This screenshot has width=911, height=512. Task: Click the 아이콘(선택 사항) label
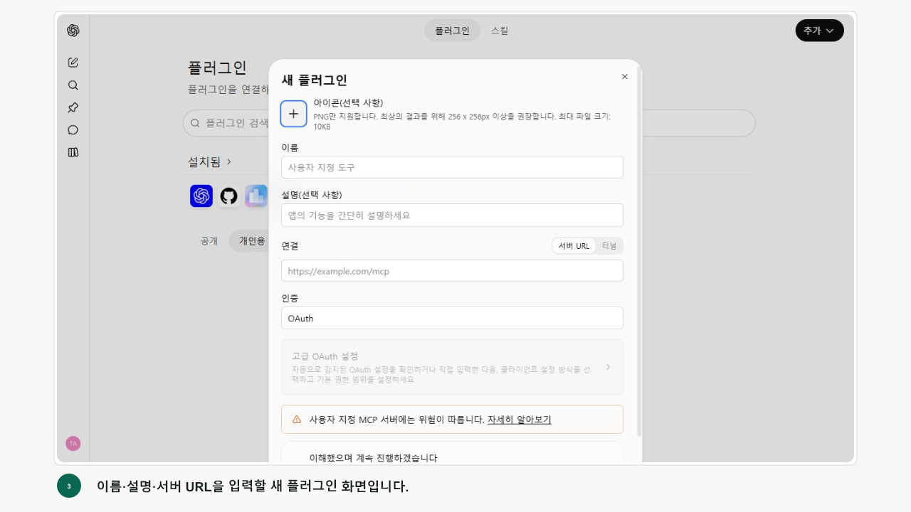pyautogui.click(x=348, y=102)
